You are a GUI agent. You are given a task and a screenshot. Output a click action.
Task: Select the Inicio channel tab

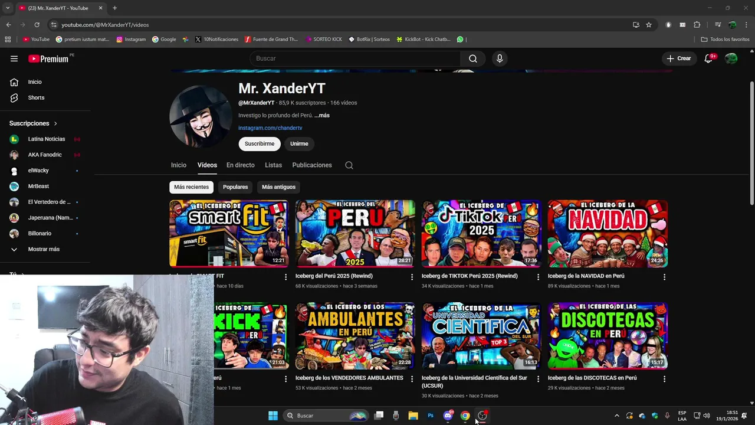click(179, 165)
